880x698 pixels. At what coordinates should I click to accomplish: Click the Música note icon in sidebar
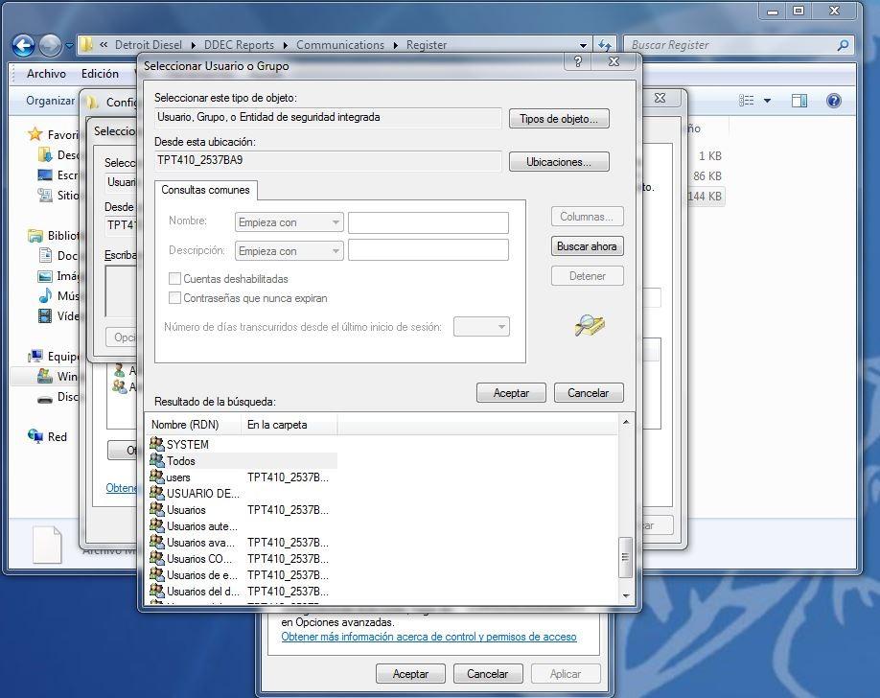45,296
